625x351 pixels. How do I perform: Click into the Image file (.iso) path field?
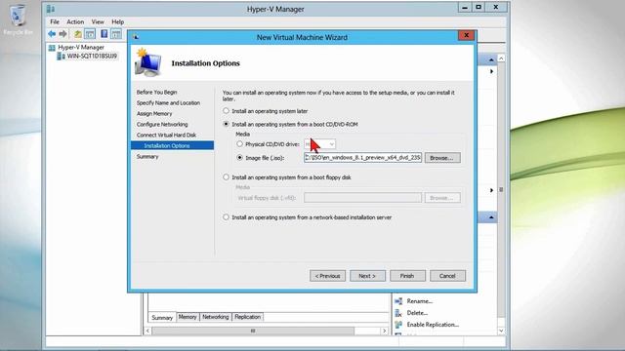pos(362,158)
